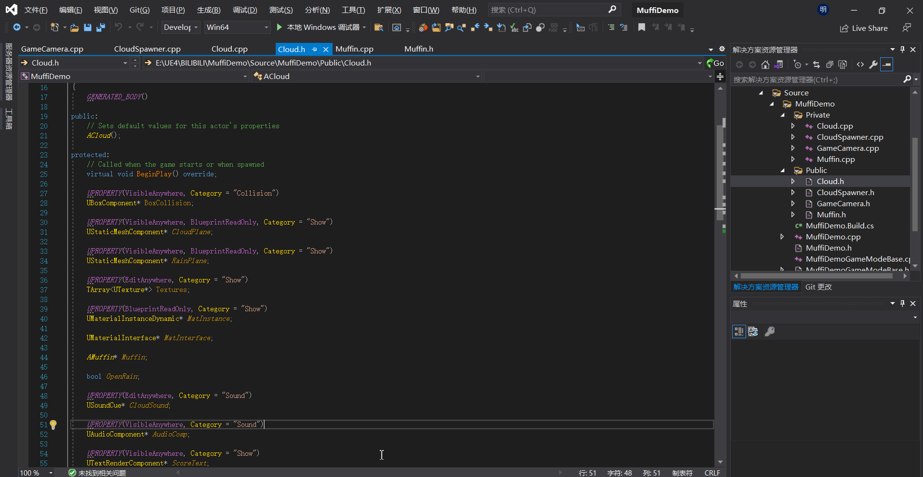The image size is (923, 477).
Task: Toggle a bookmark with the bookmark icon
Action: tap(642, 27)
